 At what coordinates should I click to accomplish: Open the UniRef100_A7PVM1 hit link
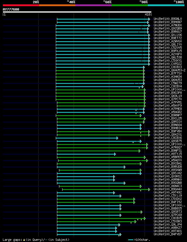pos(168,103)
